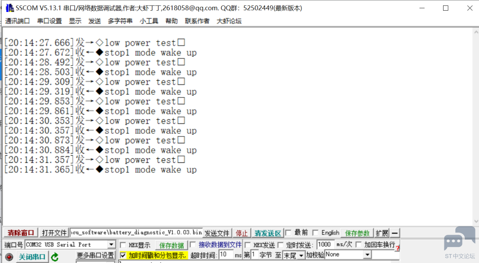Click the 更多串口设置 button
The height and width of the screenshot is (263, 479).
point(95,255)
